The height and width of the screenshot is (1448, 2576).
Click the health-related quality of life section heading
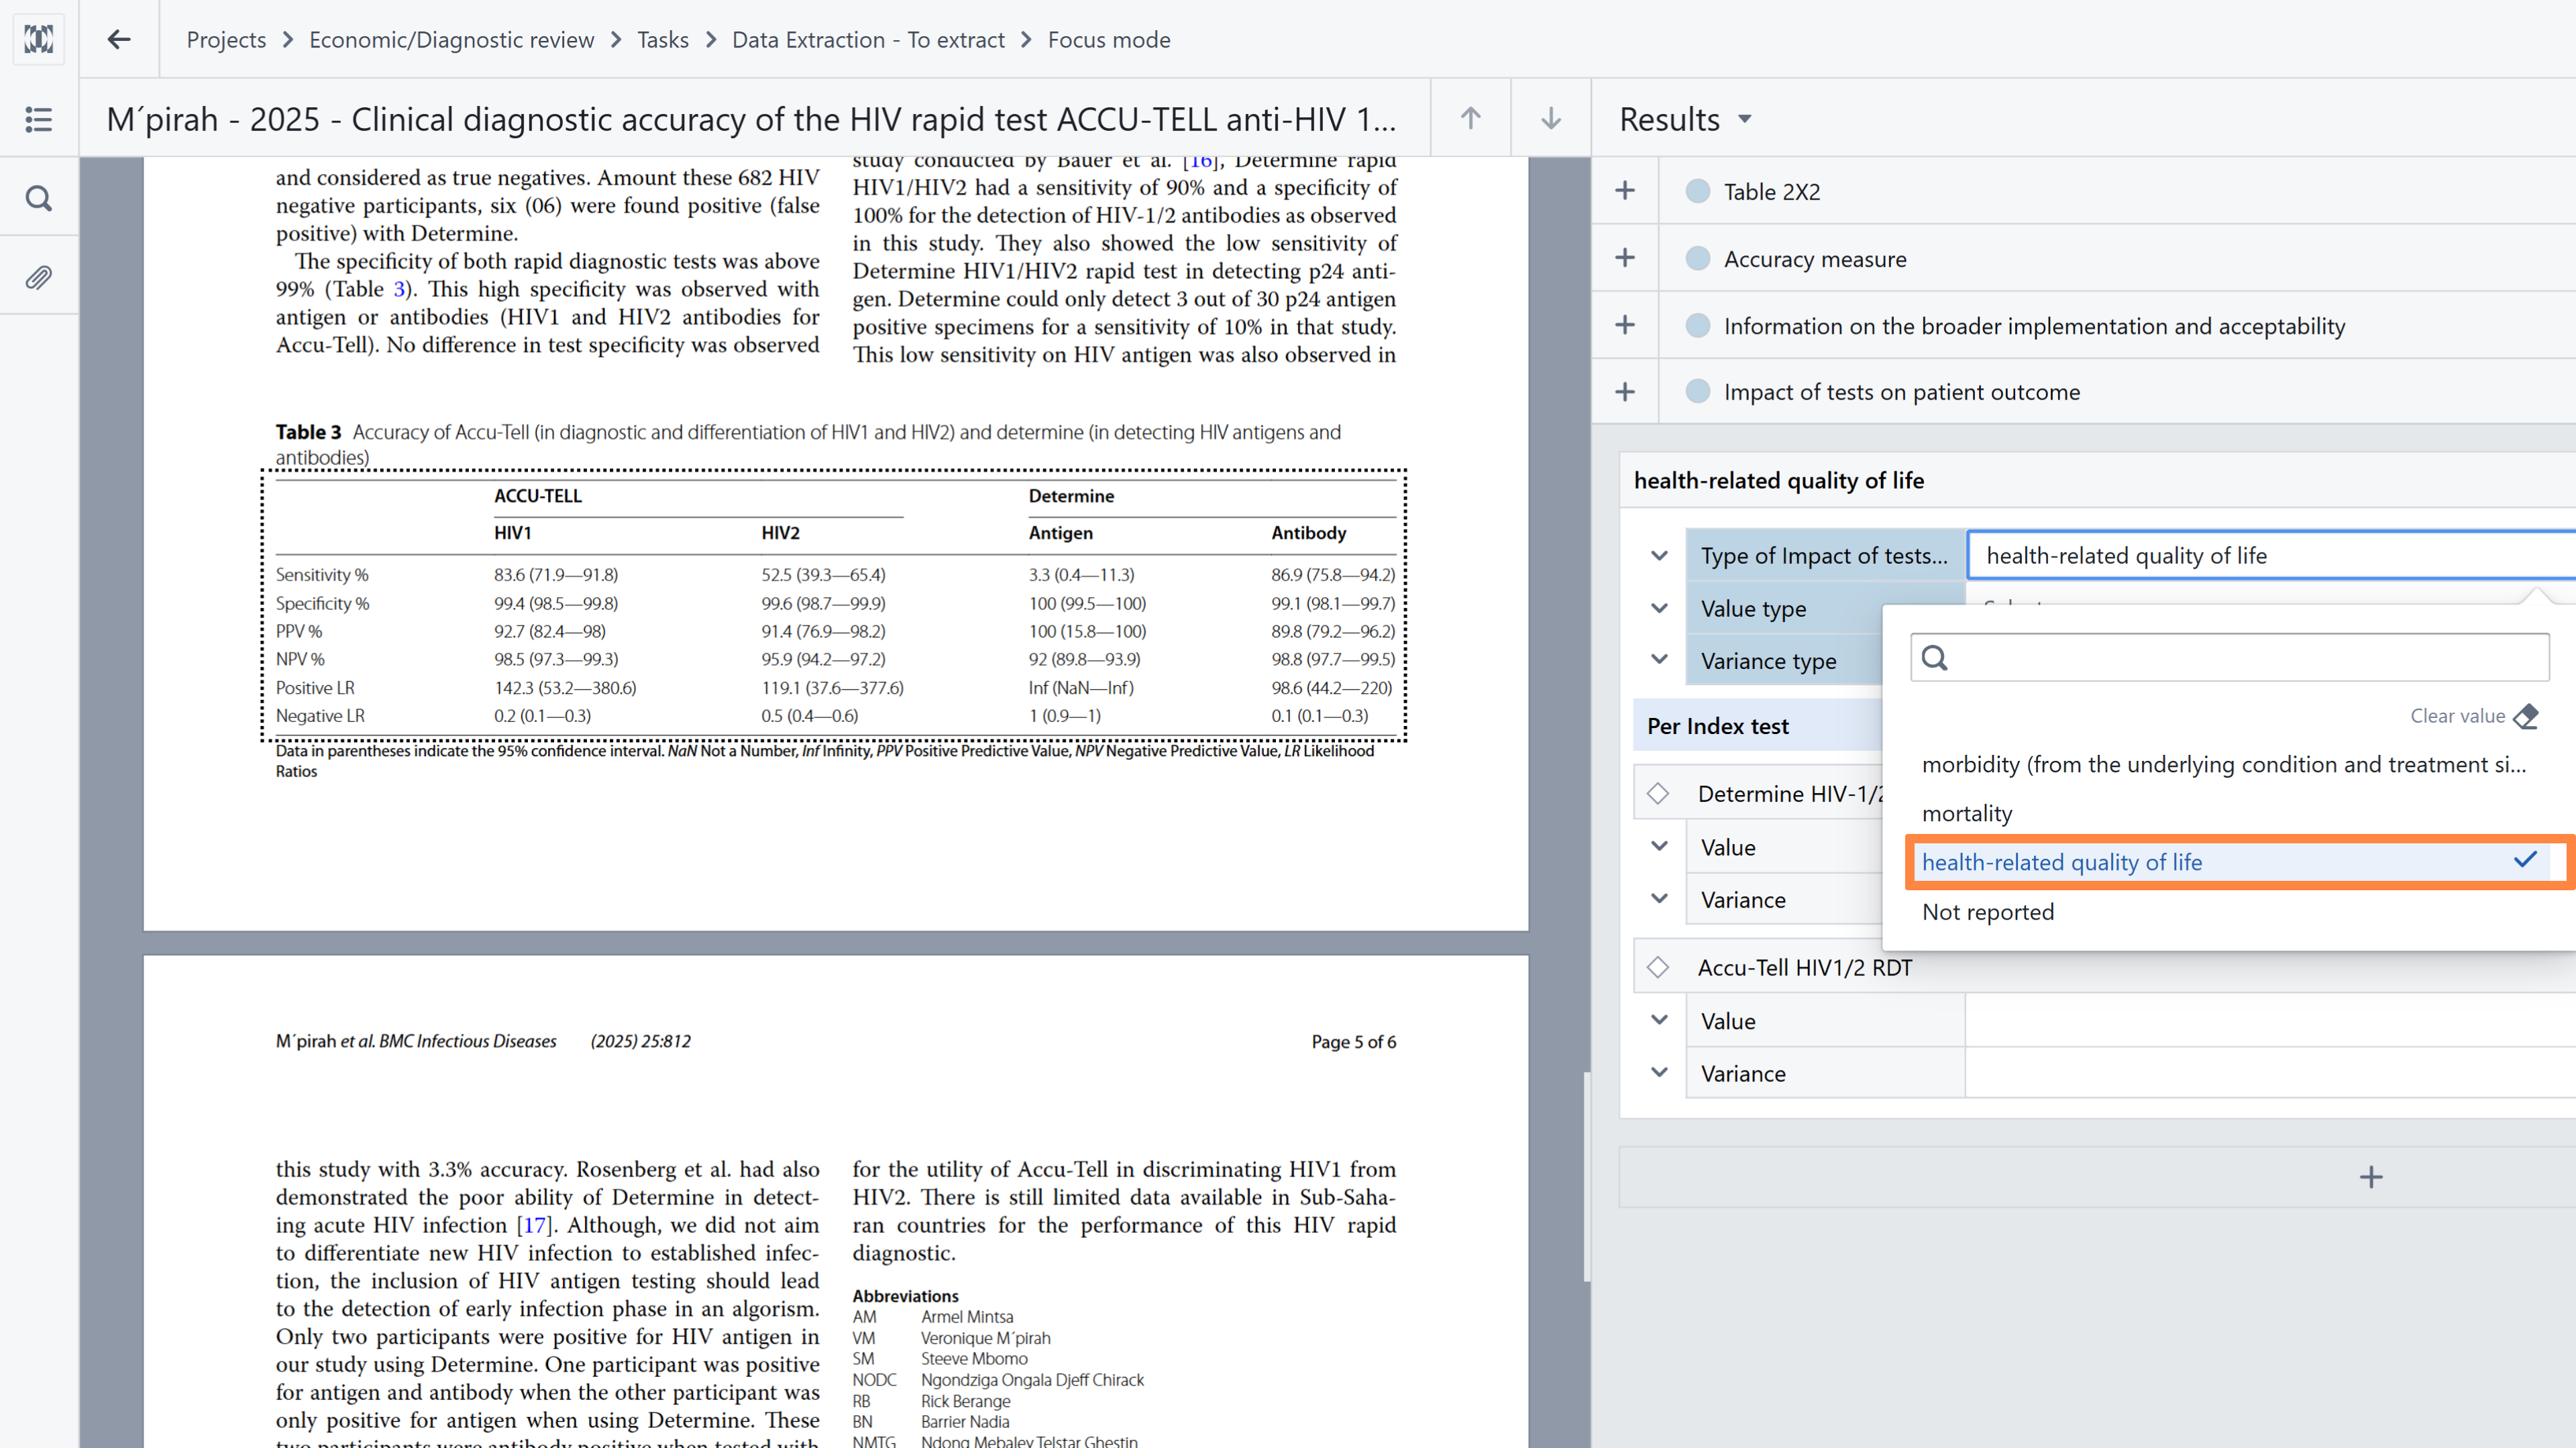pyautogui.click(x=1779, y=481)
